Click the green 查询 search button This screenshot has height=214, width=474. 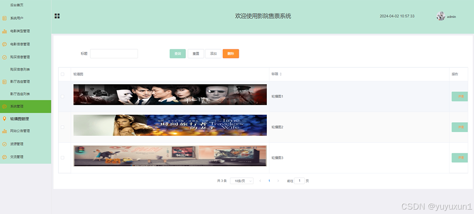[x=178, y=54]
